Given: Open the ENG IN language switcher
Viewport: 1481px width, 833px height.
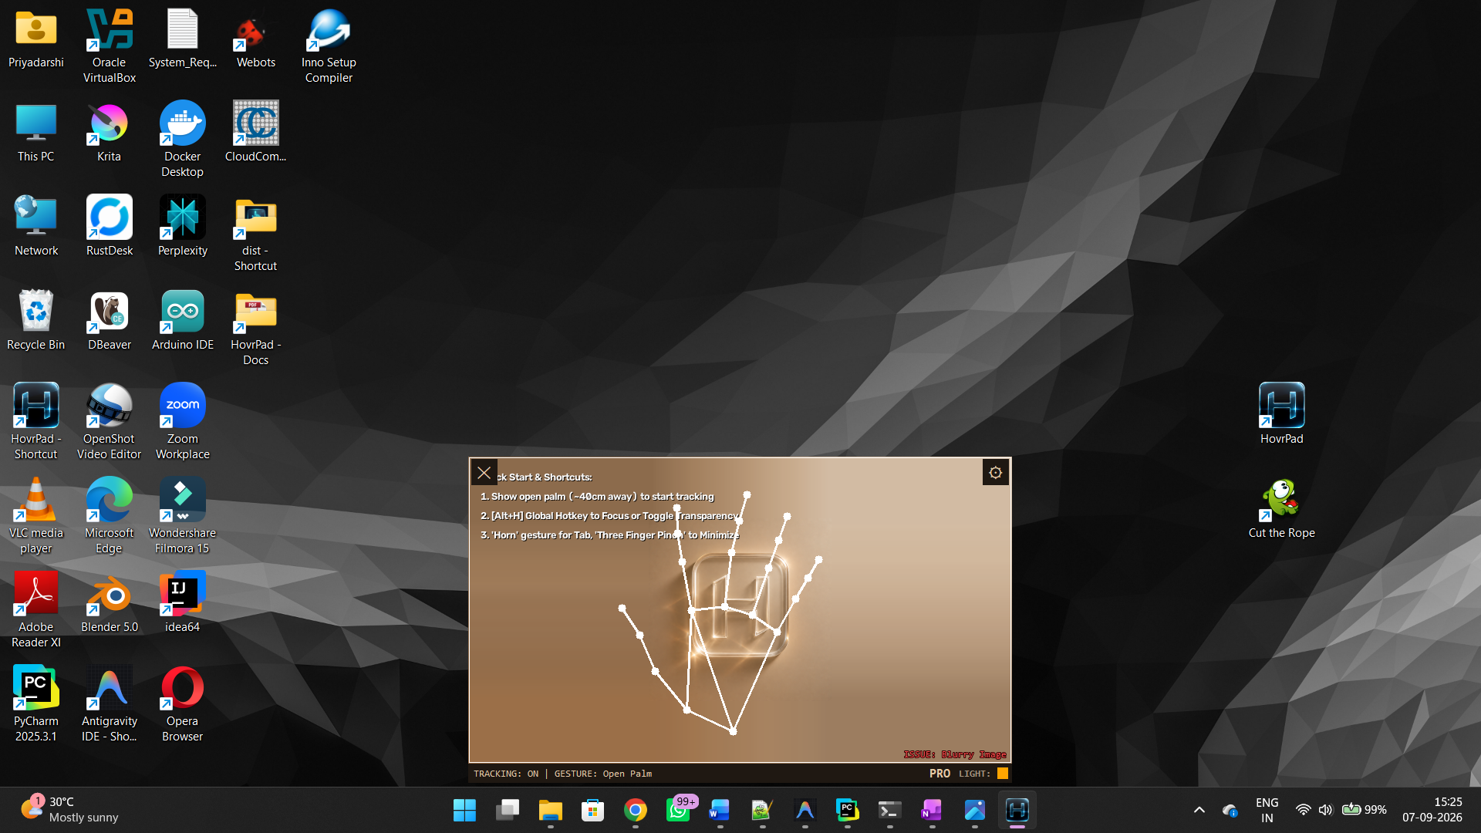Looking at the screenshot, I should tap(1267, 810).
